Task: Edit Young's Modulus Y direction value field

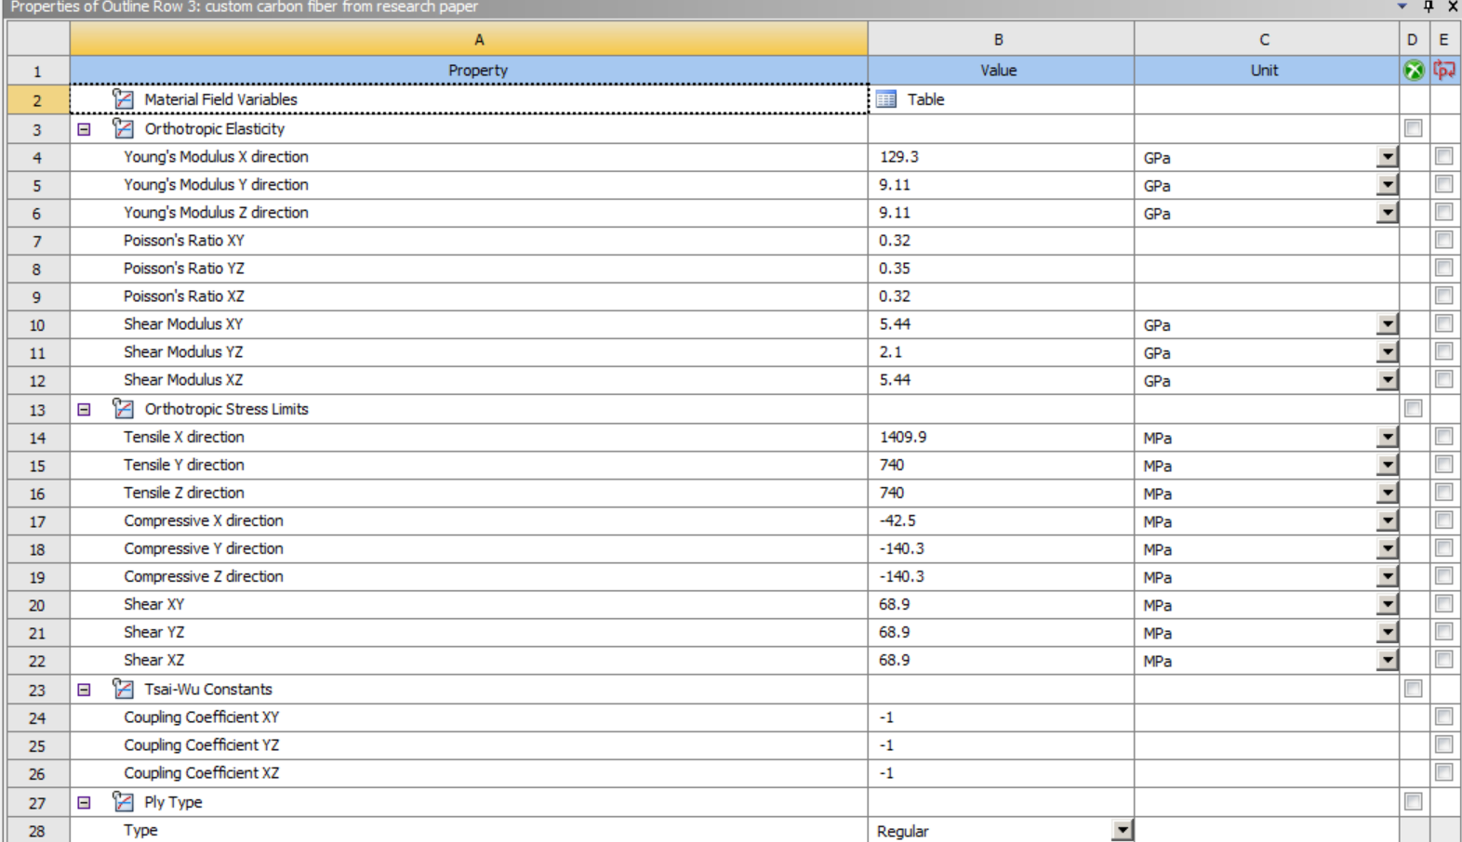Action: (x=1001, y=185)
